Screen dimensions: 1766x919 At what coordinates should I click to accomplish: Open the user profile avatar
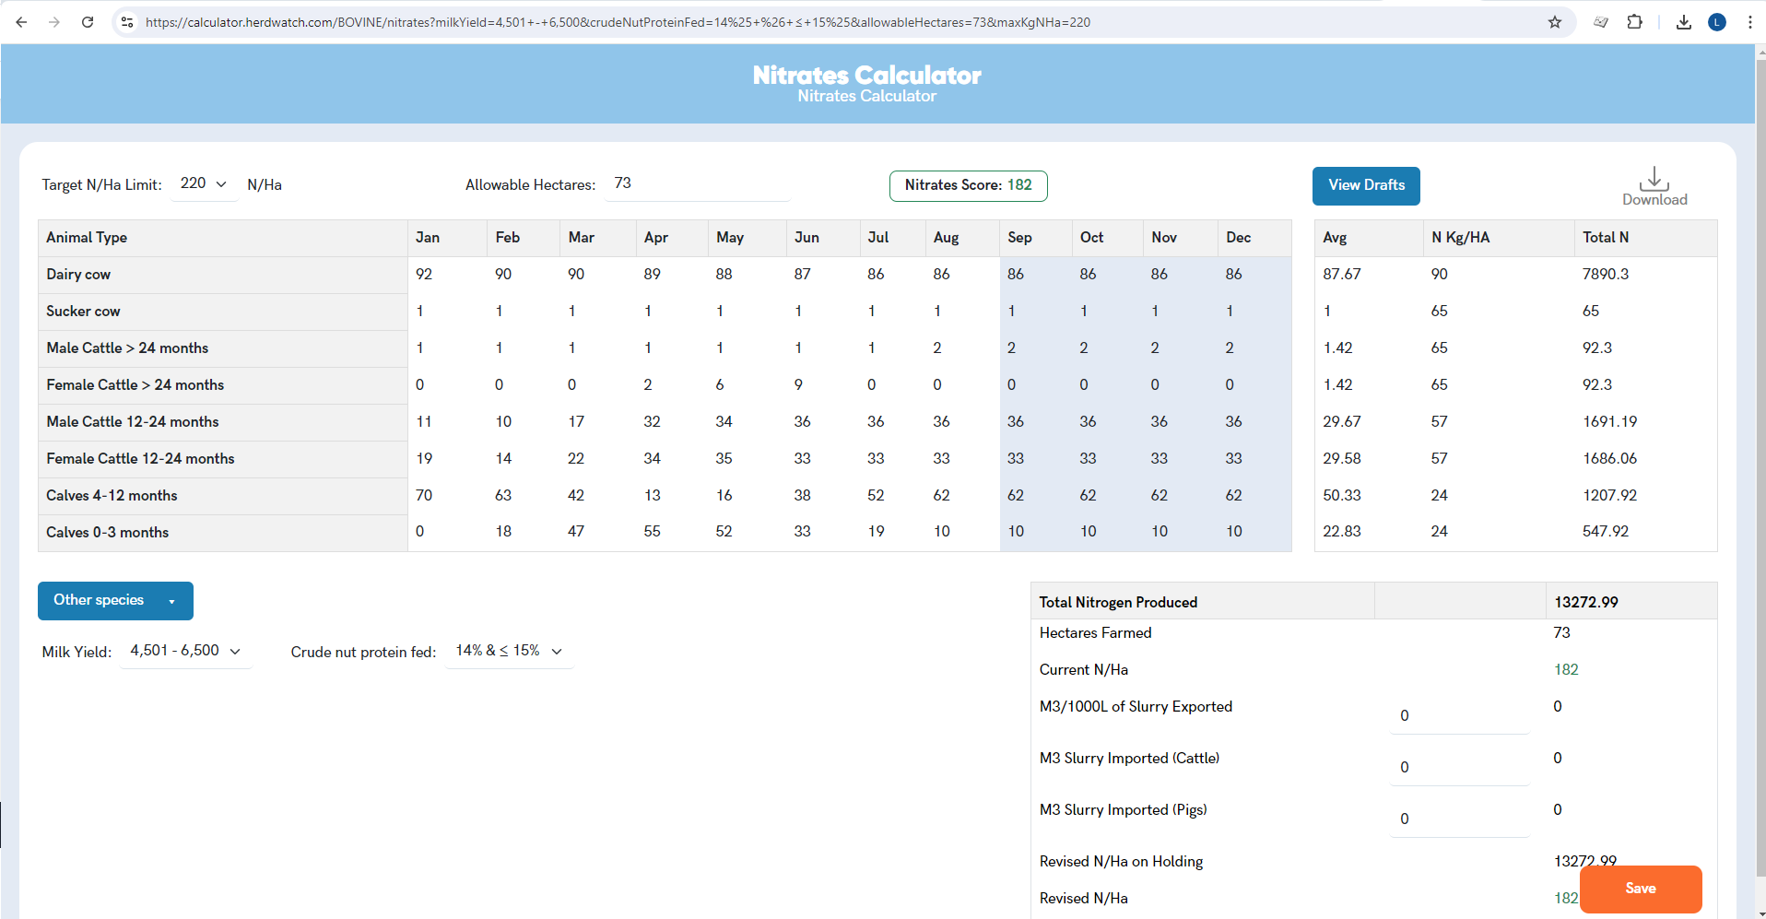coord(1717,22)
